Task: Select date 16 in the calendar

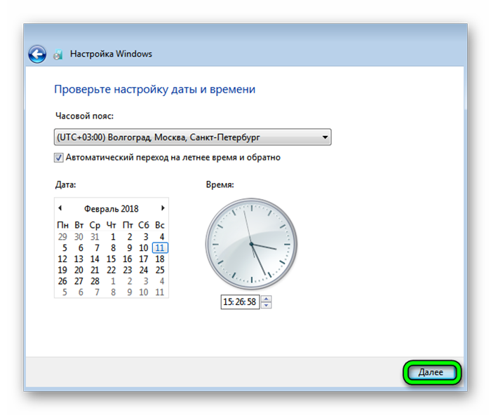Action: click(128, 259)
